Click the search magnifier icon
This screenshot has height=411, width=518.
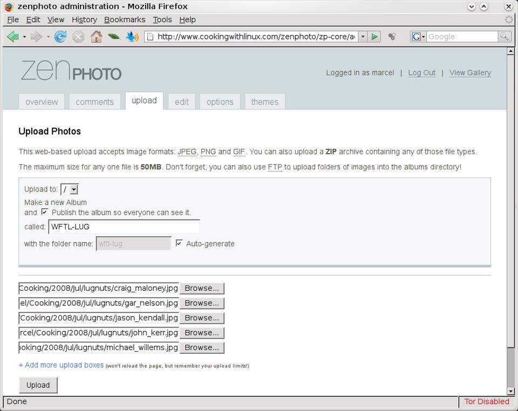[505, 37]
